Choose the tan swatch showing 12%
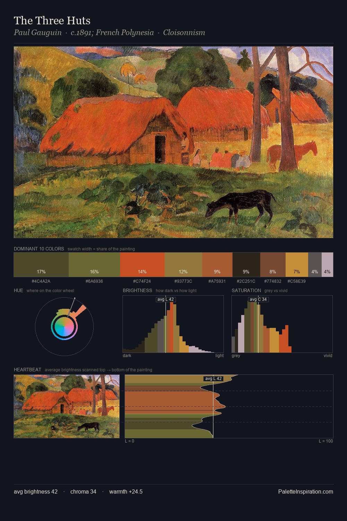 183,265
